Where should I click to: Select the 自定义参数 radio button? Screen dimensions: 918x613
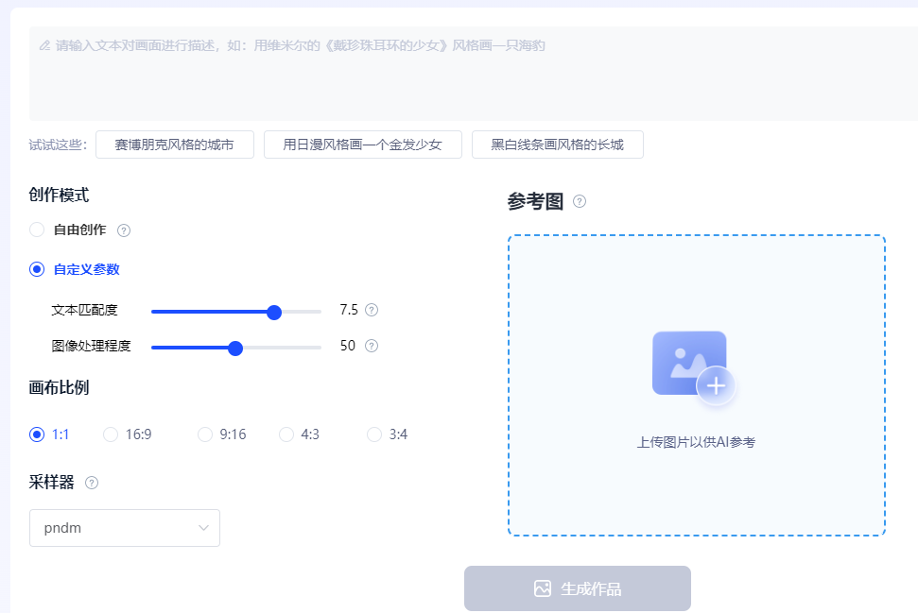click(37, 269)
